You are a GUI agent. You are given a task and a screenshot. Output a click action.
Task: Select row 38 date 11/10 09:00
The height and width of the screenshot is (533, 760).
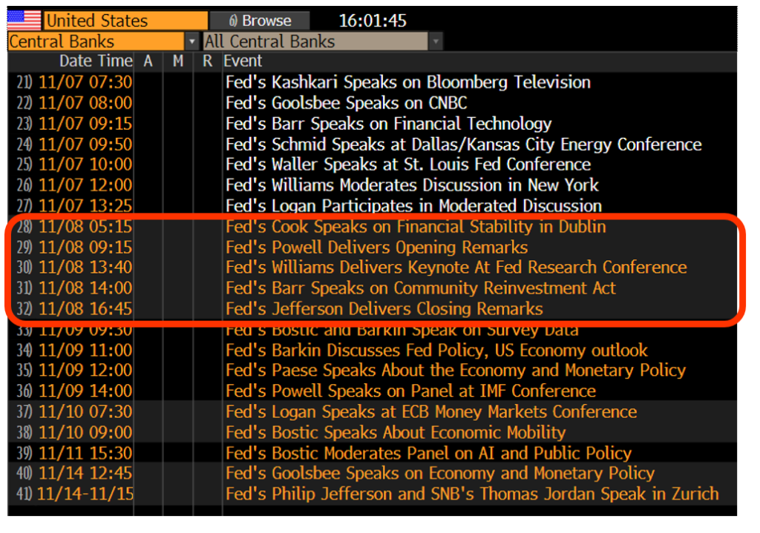click(85, 432)
